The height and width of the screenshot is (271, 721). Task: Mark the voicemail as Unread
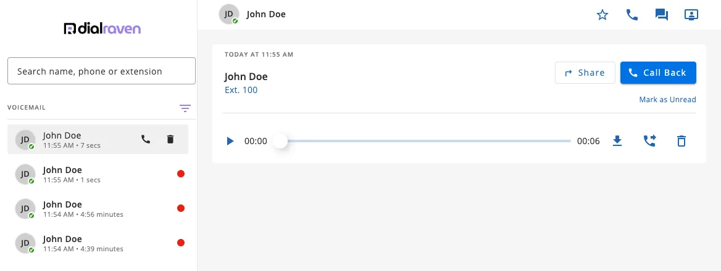click(667, 100)
